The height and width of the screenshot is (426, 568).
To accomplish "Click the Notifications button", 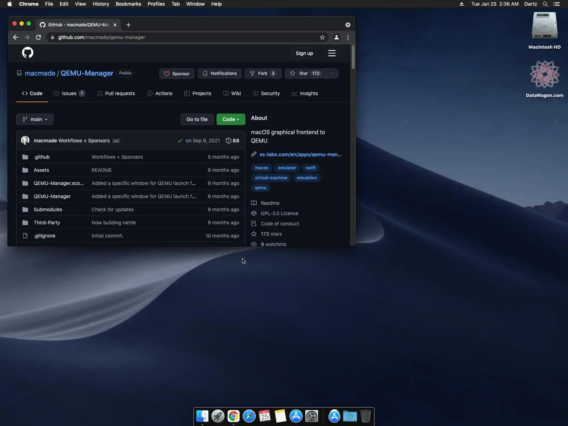I will (219, 73).
